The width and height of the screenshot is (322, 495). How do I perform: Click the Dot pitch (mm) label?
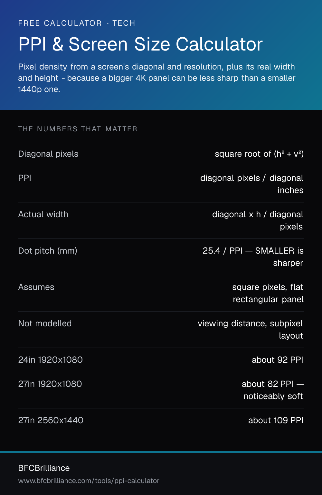48,251
